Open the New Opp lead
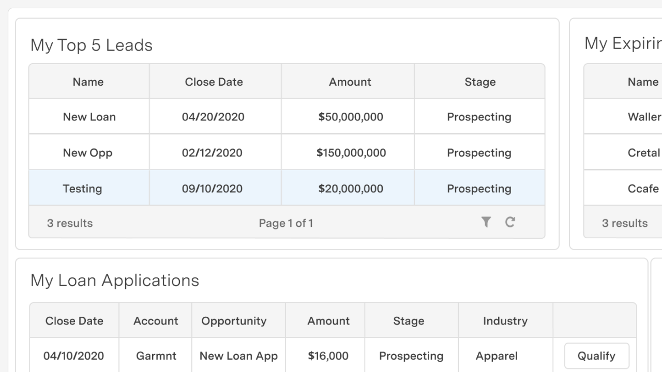Viewport: 662px width, 372px height. click(87, 153)
